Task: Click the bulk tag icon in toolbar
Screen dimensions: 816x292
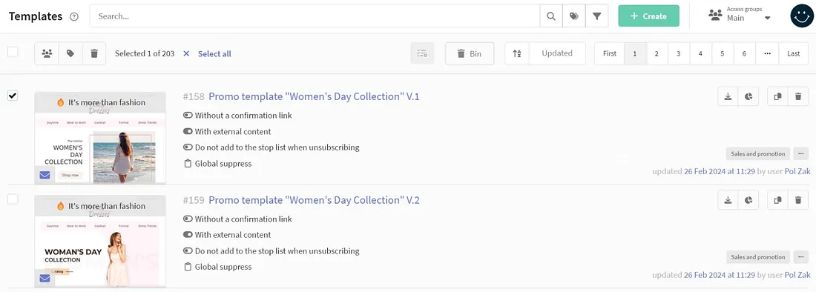Action: tap(70, 53)
